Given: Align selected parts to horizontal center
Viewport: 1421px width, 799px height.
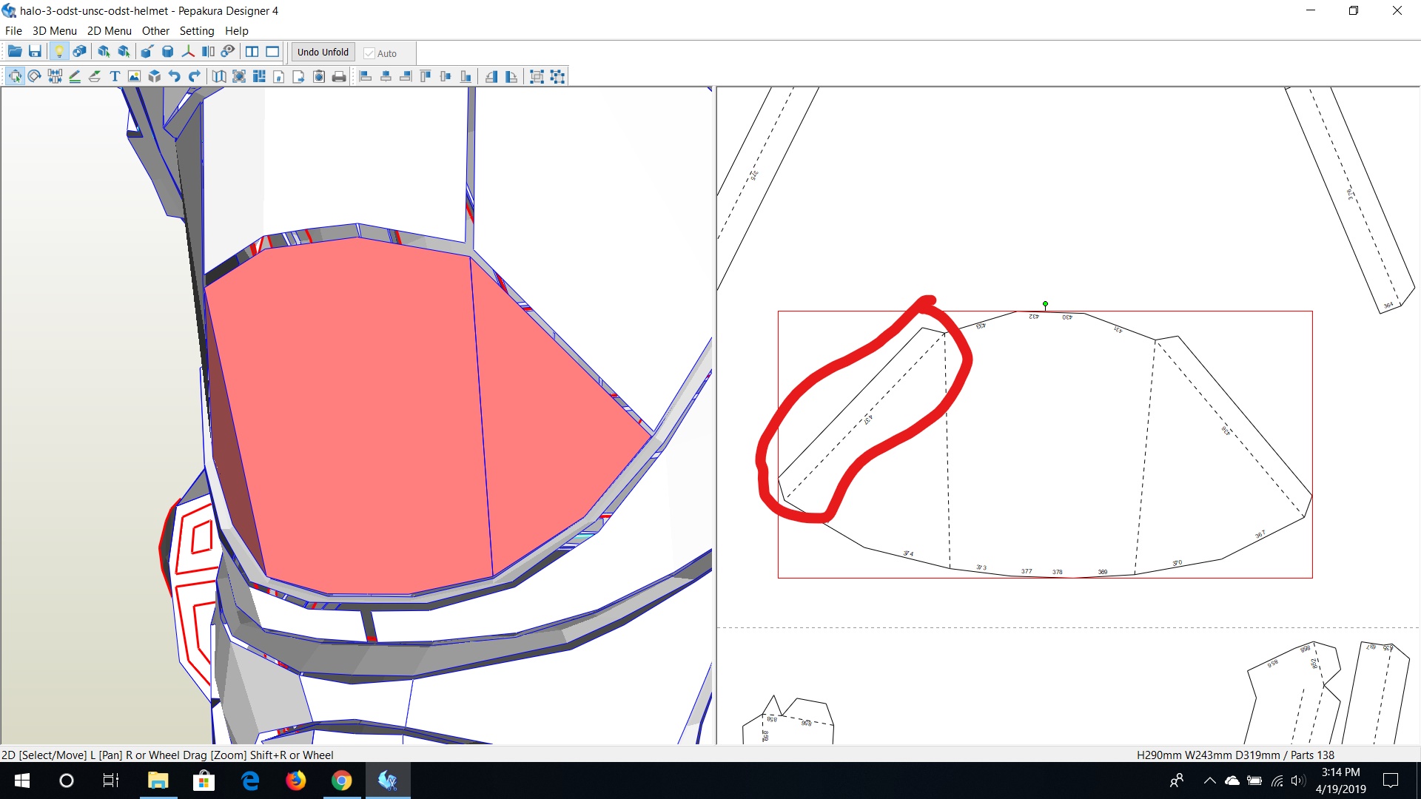Looking at the screenshot, I should [386, 76].
